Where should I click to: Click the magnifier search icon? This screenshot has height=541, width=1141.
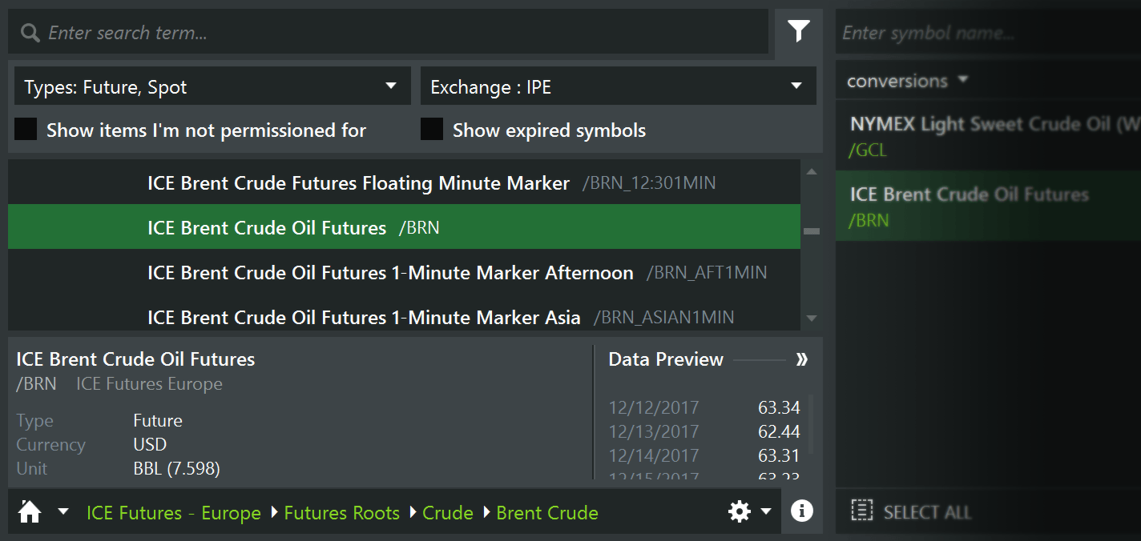[x=30, y=33]
